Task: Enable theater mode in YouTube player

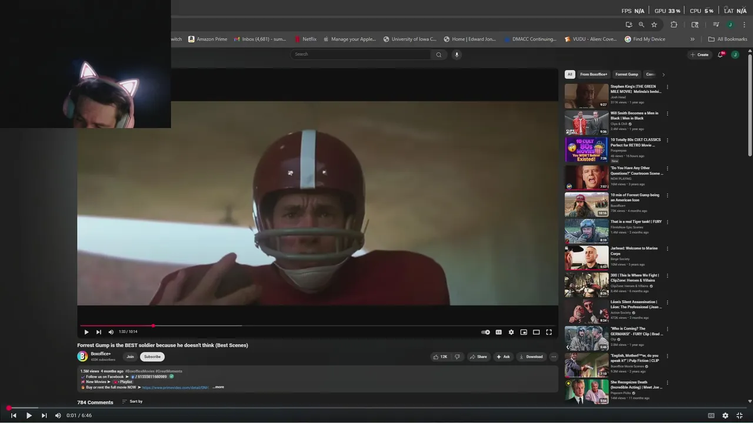Action: (536, 332)
